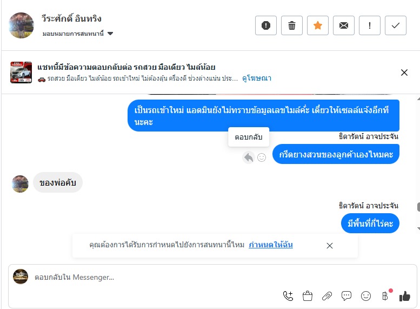Send a thumbs-up like

point(405,296)
